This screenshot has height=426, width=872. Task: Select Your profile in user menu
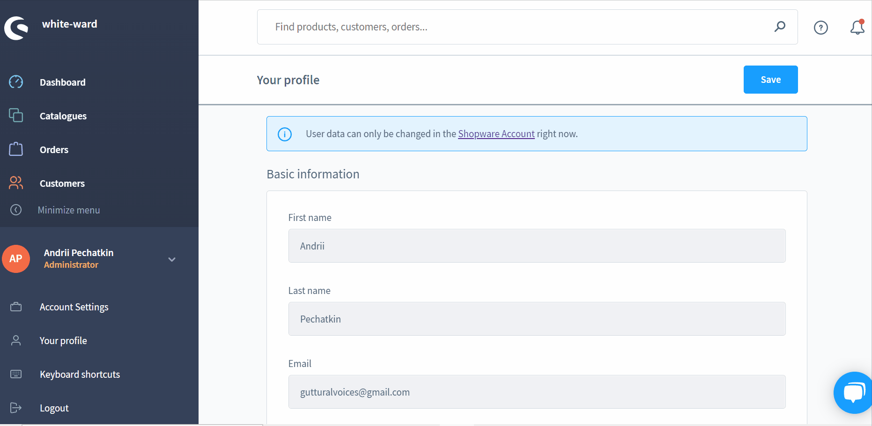(x=63, y=341)
